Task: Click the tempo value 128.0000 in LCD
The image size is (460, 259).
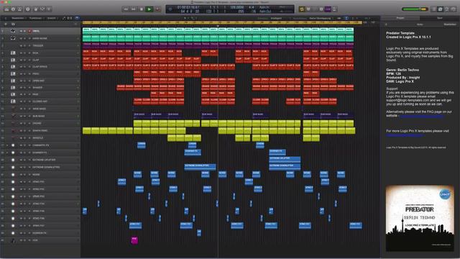Action: pos(236,7)
